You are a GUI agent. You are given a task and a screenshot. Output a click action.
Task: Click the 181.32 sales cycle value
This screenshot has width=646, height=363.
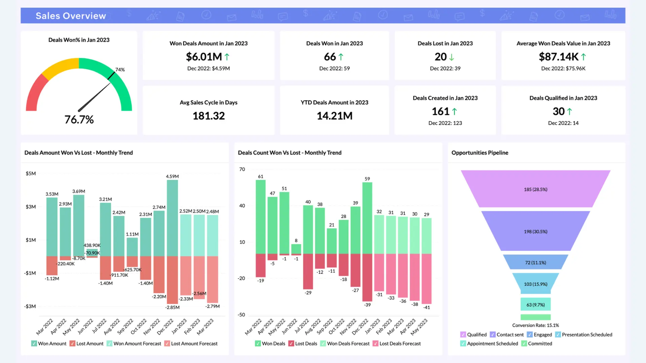[209, 116]
